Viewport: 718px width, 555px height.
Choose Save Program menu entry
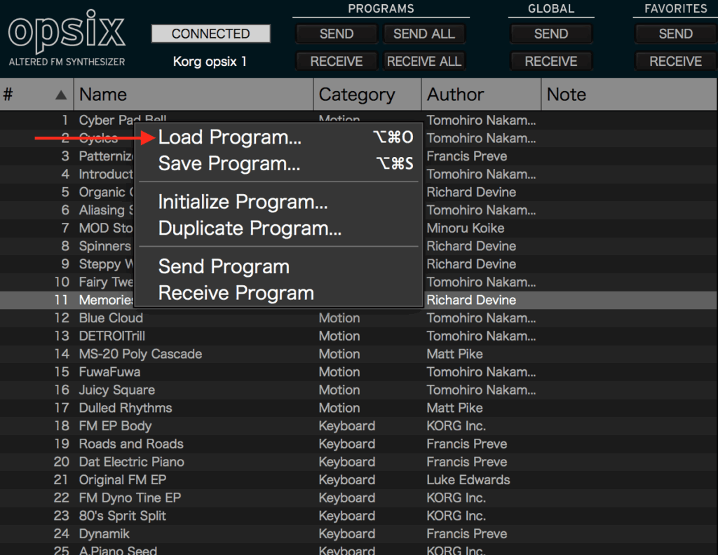[x=229, y=164]
